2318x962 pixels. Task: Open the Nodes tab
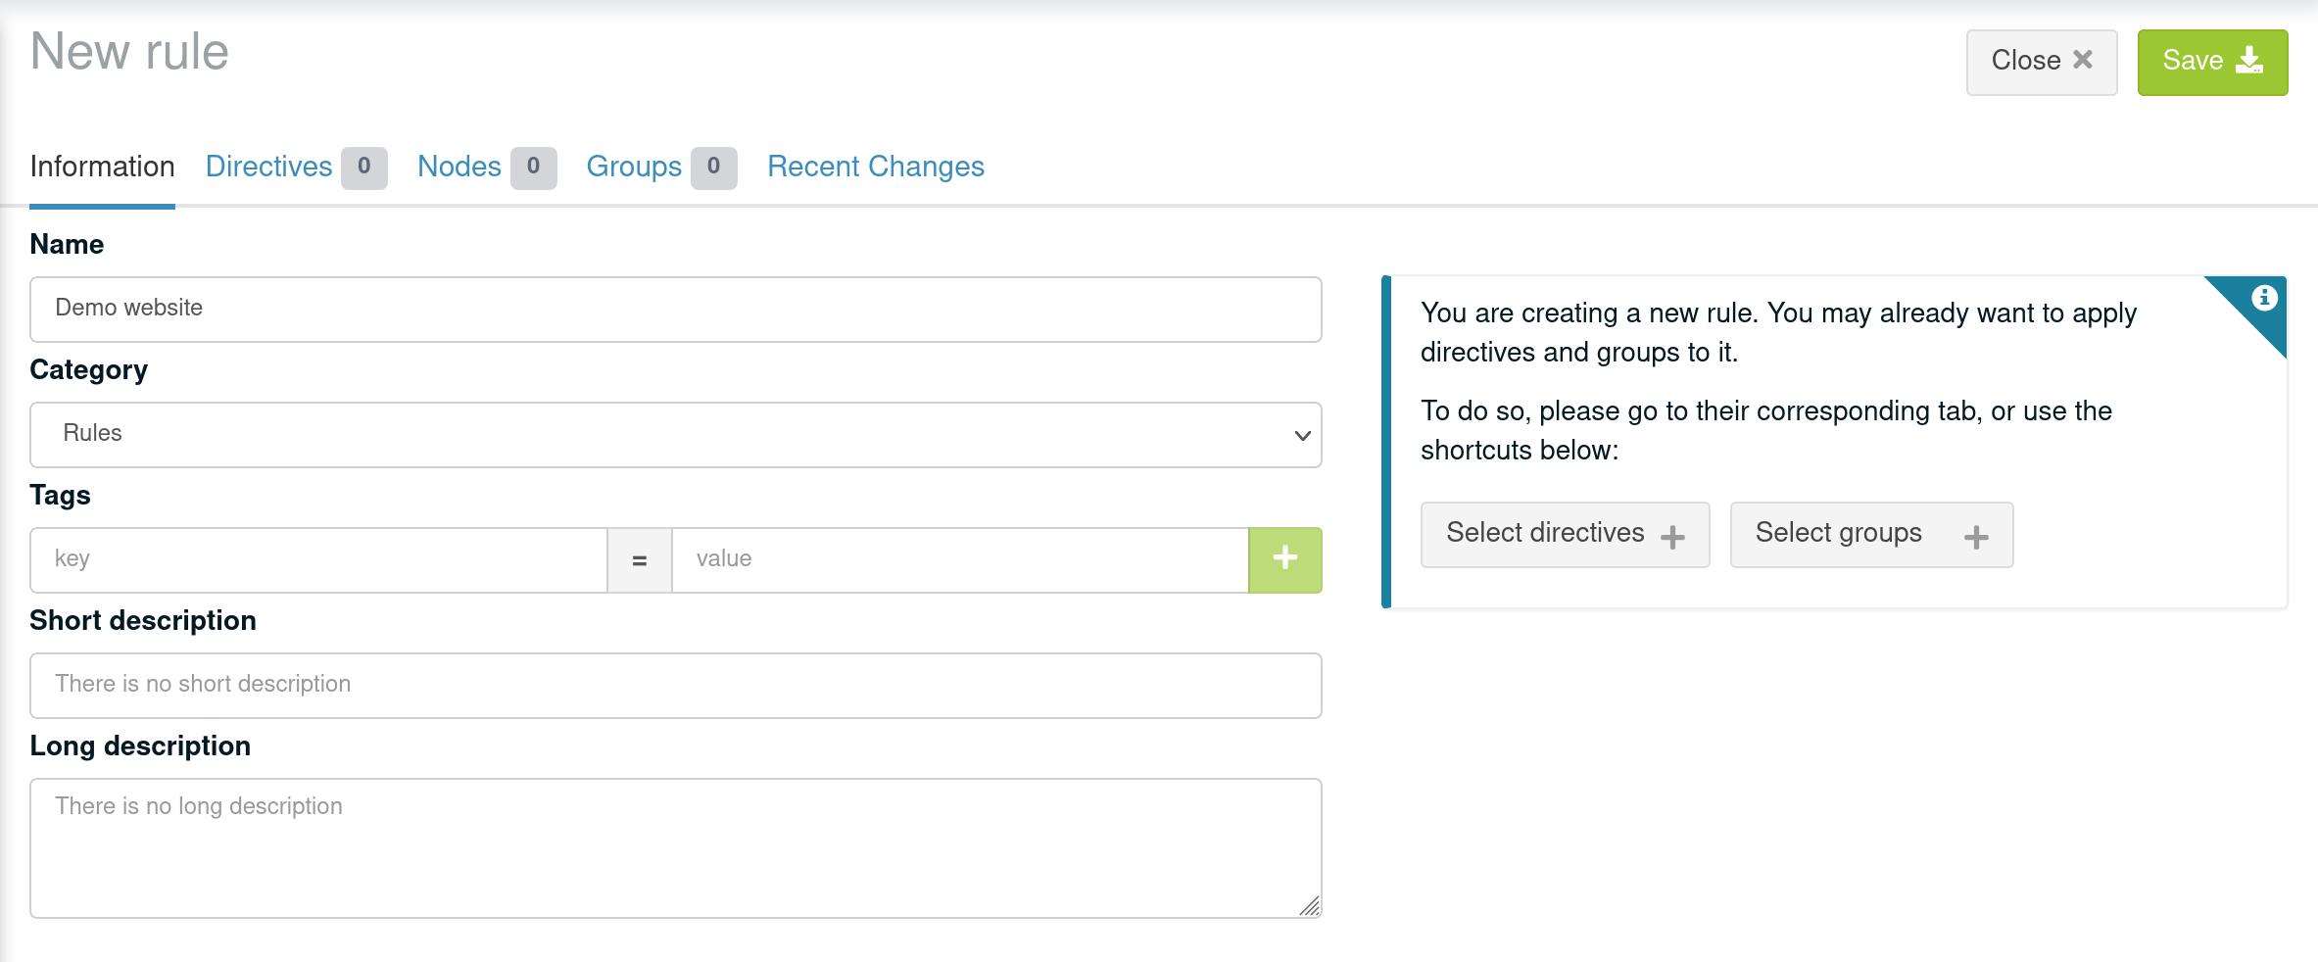coord(459,167)
